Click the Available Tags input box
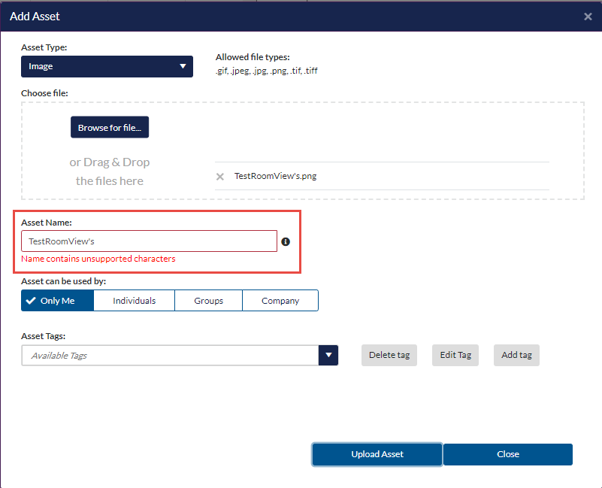Image resolution: width=602 pixels, height=488 pixels. pos(170,356)
